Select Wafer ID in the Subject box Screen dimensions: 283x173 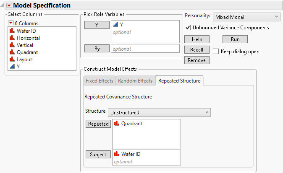tap(131, 154)
